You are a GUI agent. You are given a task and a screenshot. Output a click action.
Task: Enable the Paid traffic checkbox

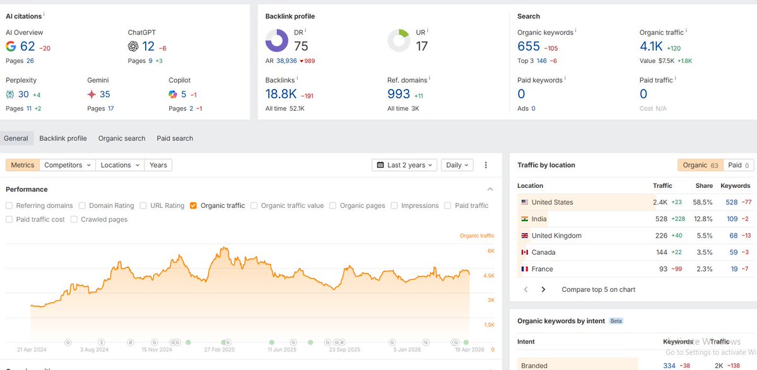[448, 205]
